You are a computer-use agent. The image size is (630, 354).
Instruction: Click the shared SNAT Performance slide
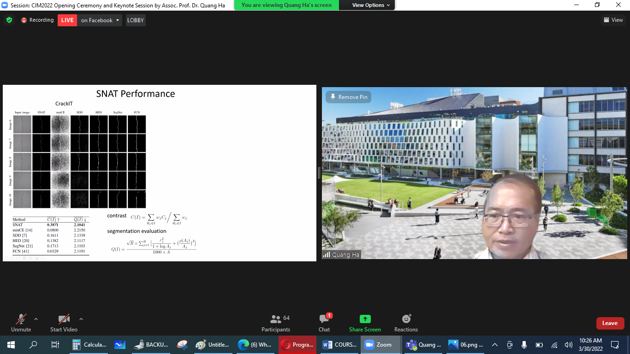(x=159, y=173)
